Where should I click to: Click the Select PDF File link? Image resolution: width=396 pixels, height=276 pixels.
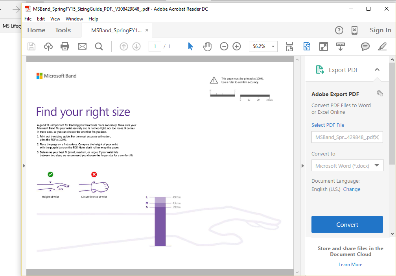coord(328,125)
